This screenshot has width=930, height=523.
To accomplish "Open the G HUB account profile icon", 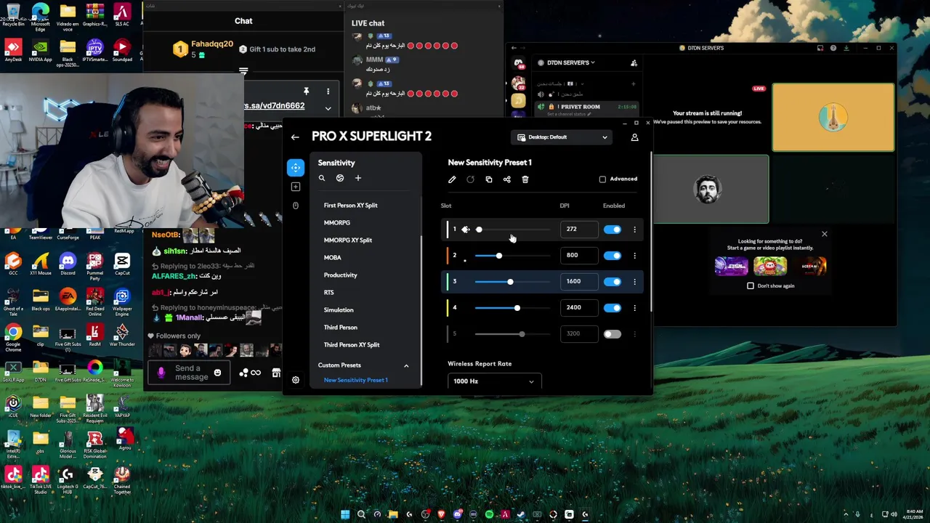I will 634,137.
